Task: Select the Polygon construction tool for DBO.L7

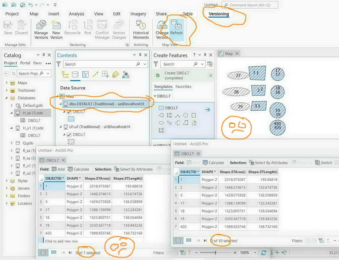Action: [x=161, y=115]
